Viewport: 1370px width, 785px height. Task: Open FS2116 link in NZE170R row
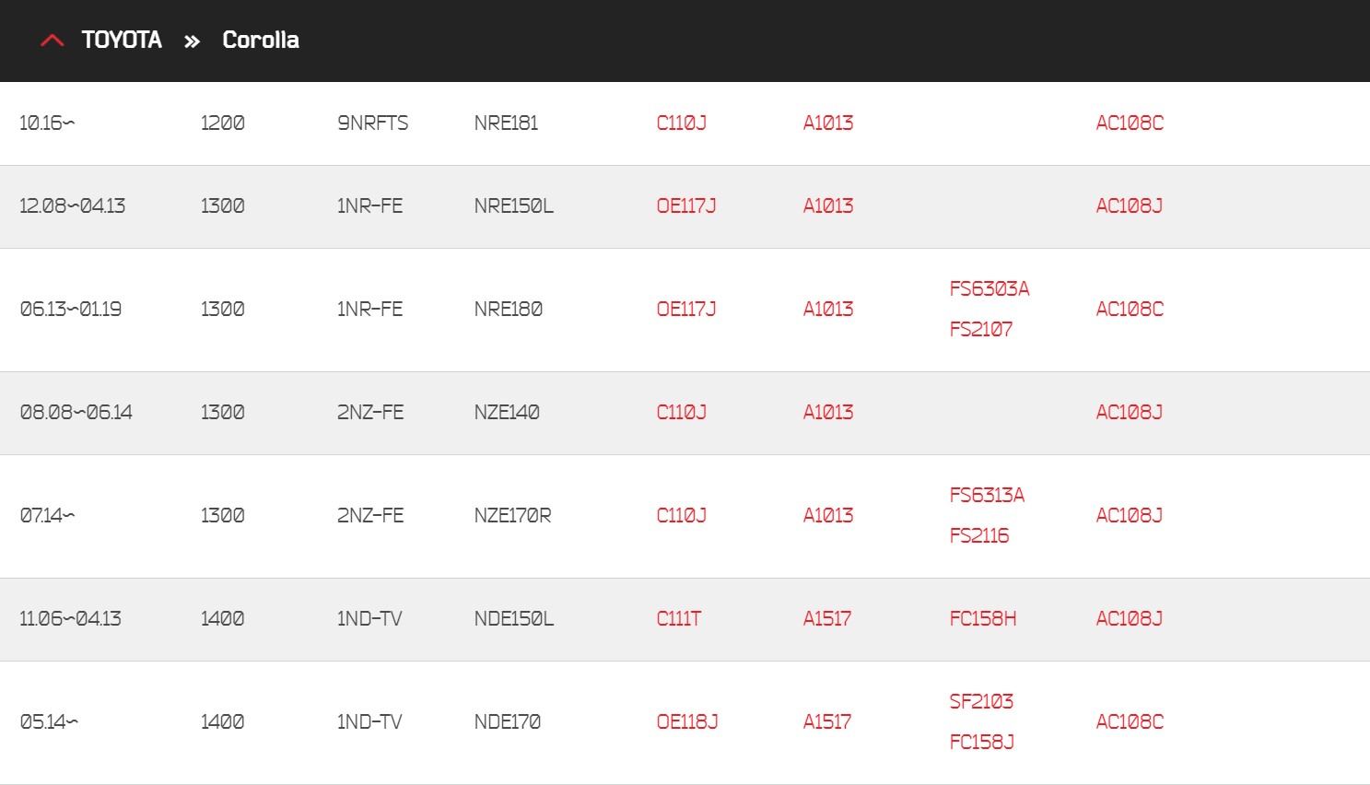[x=978, y=536]
